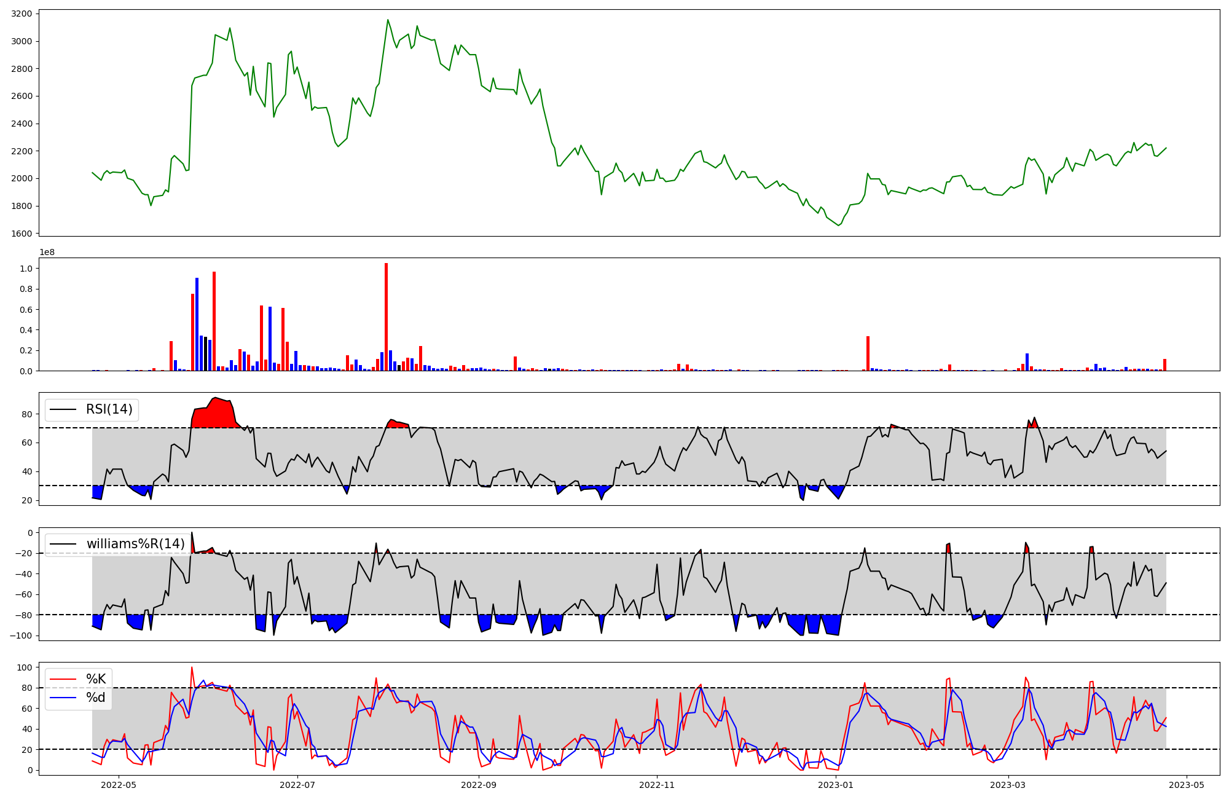Click the blue %d legend line swatch
Image resolution: width=1229 pixels, height=799 pixels.
63,698
